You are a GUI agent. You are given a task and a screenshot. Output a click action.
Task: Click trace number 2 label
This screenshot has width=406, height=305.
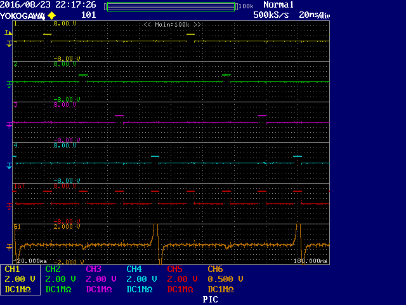coord(15,64)
